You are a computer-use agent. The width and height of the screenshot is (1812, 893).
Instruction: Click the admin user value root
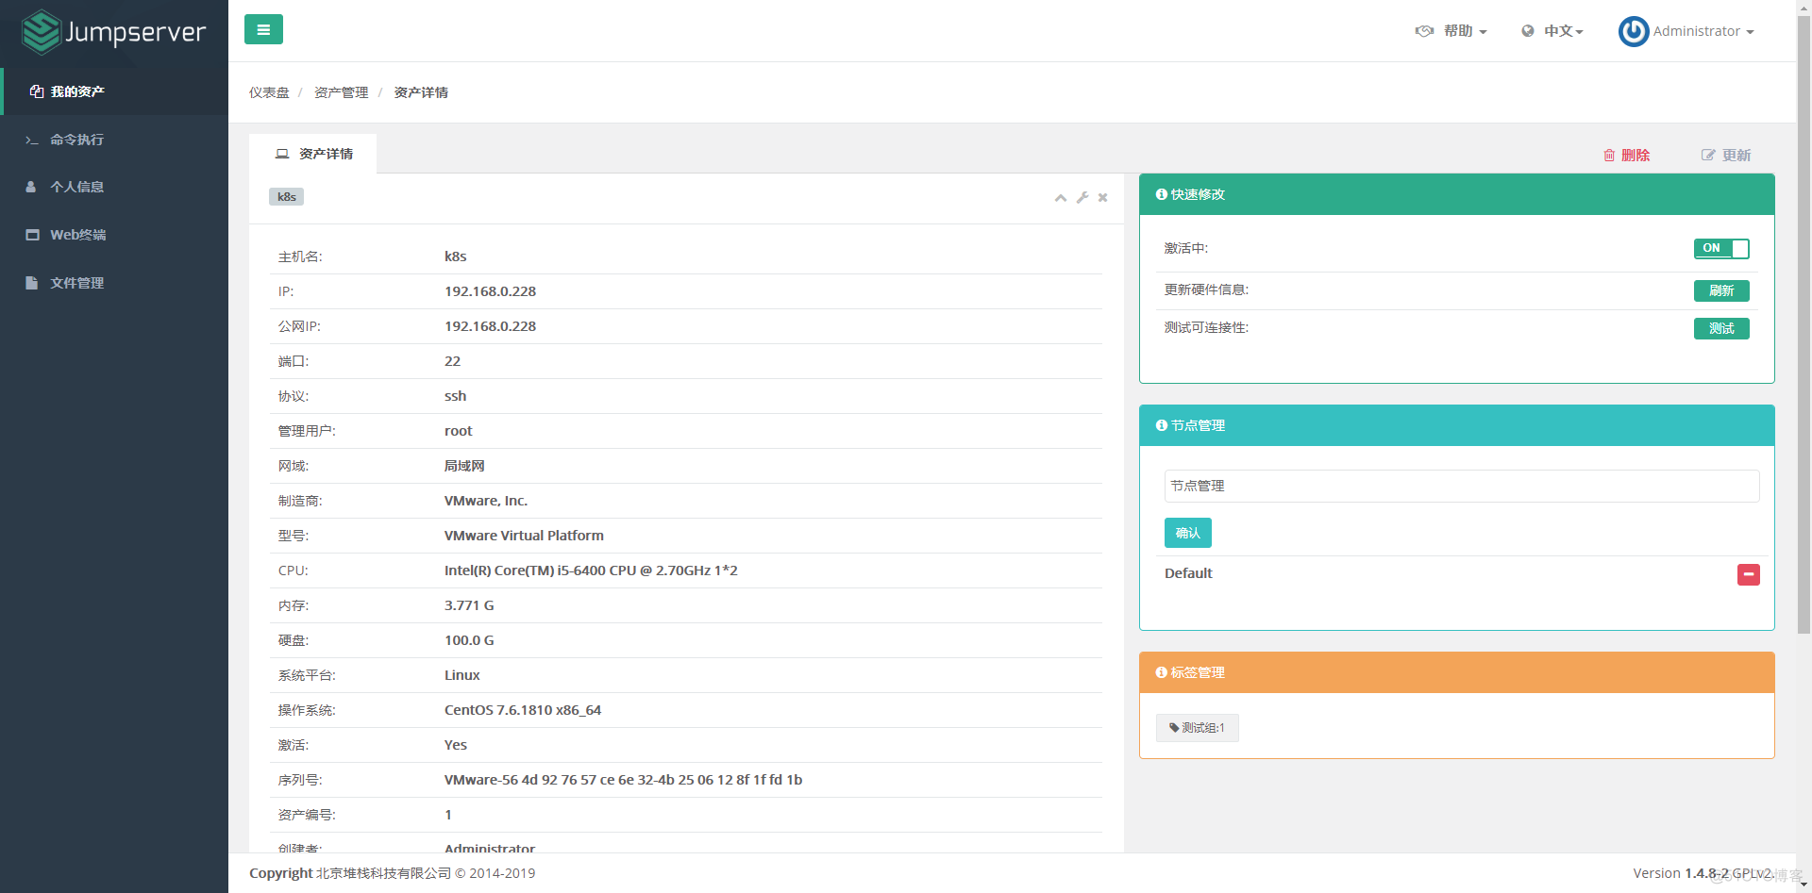tap(459, 431)
